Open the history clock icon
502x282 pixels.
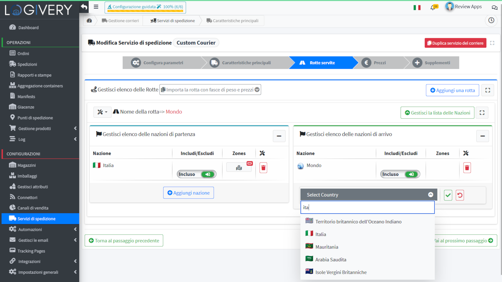(491, 20)
